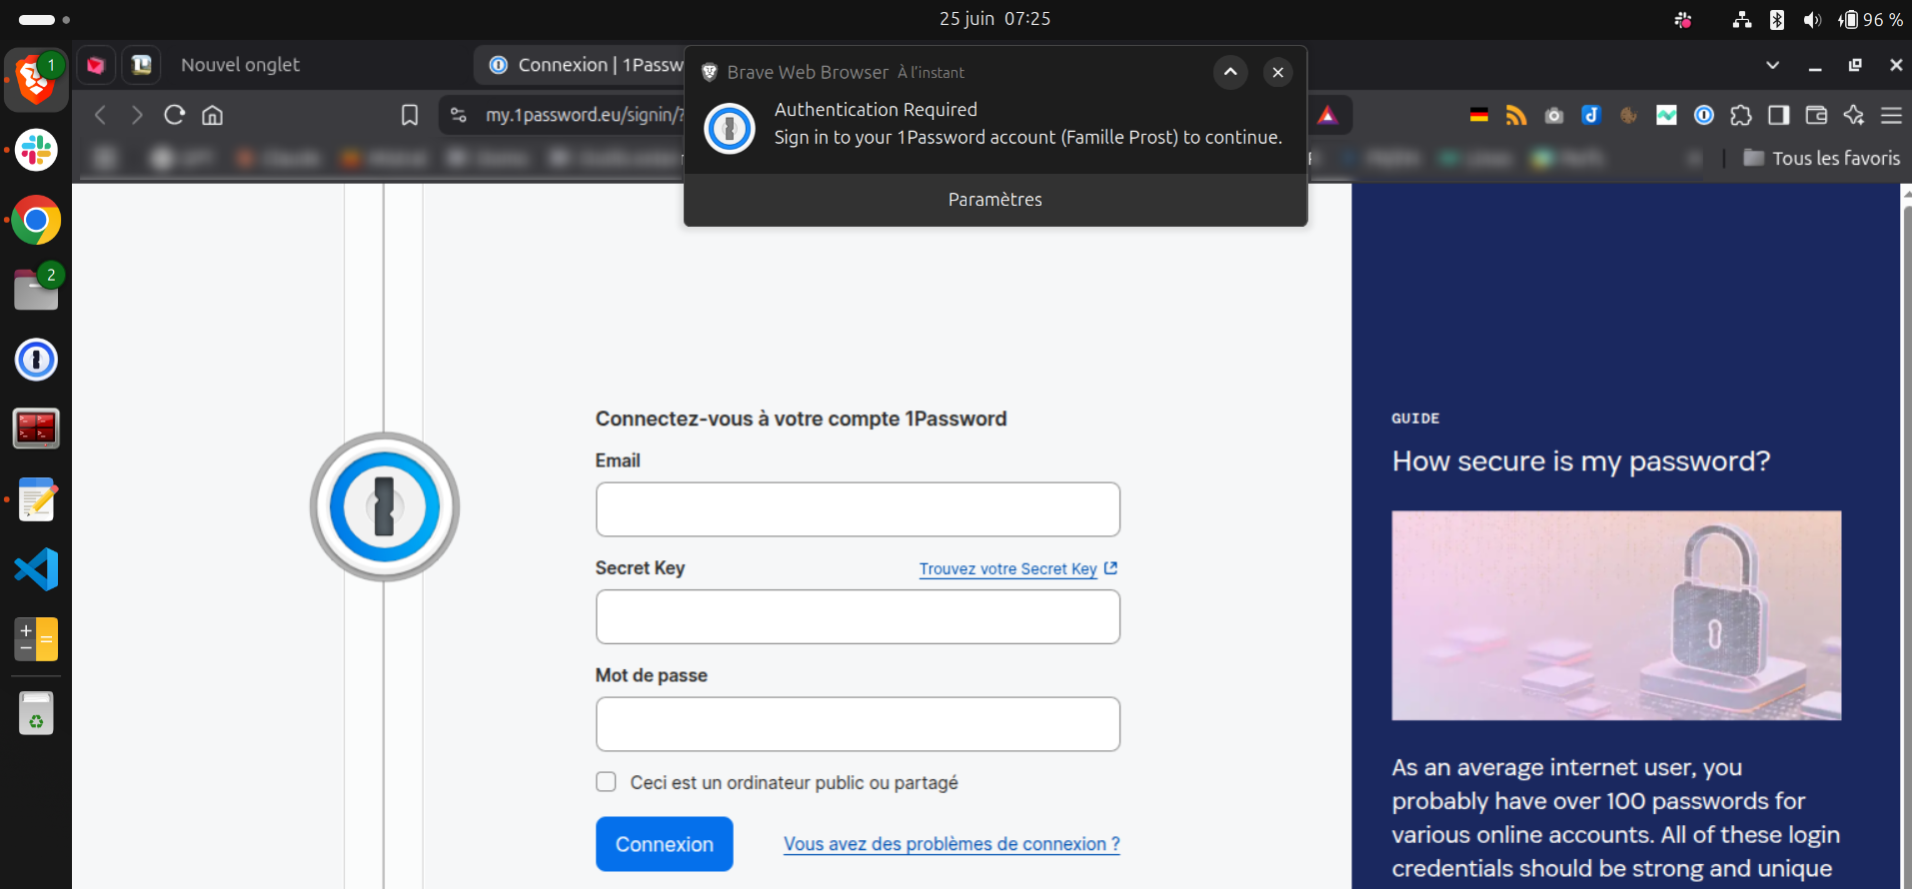Go forward in browser history

pos(137,115)
